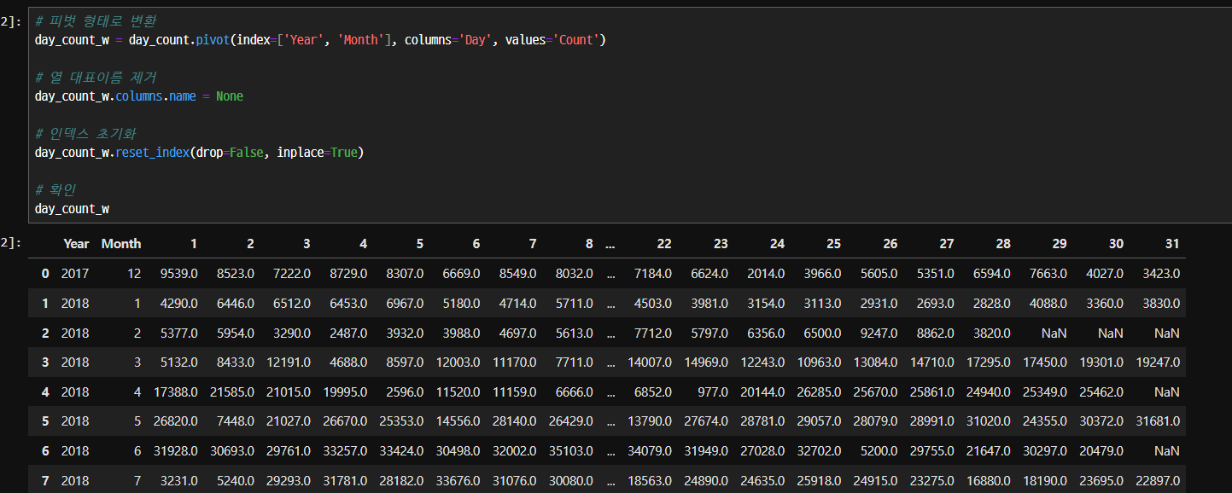
Task: Click cell value 3423.0 in row 0
Action: [1160, 274]
